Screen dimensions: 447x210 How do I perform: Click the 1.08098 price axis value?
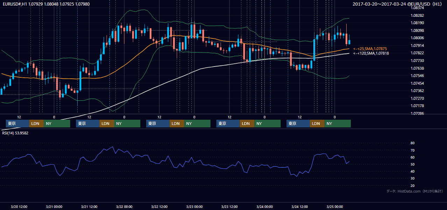coord(417,30)
